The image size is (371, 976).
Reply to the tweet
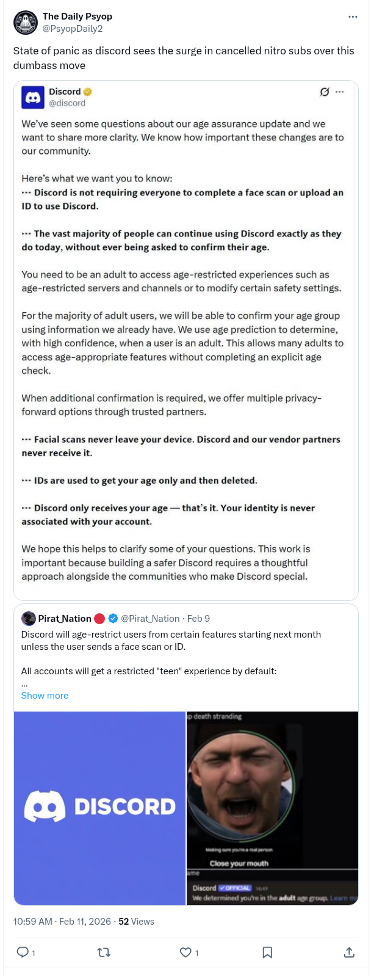point(23,952)
